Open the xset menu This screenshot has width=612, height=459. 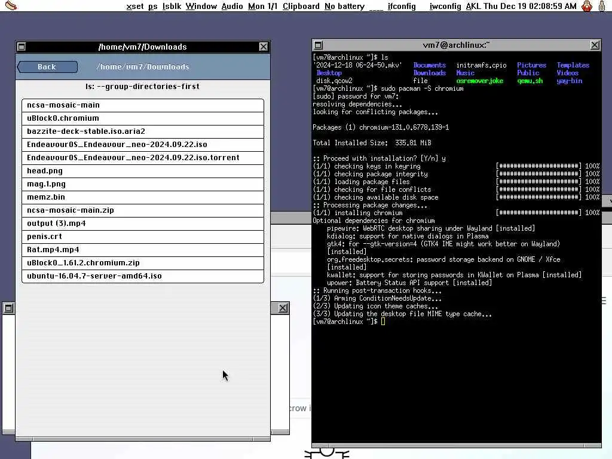pos(134,6)
